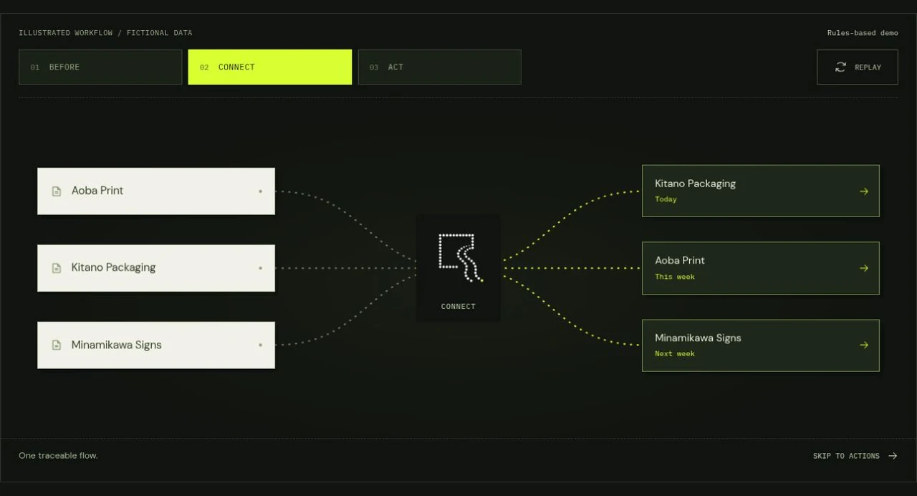The height and width of the screenshot is (496, 917).
Task: Open the 03 Act step tab
Action: coord(440,67)
